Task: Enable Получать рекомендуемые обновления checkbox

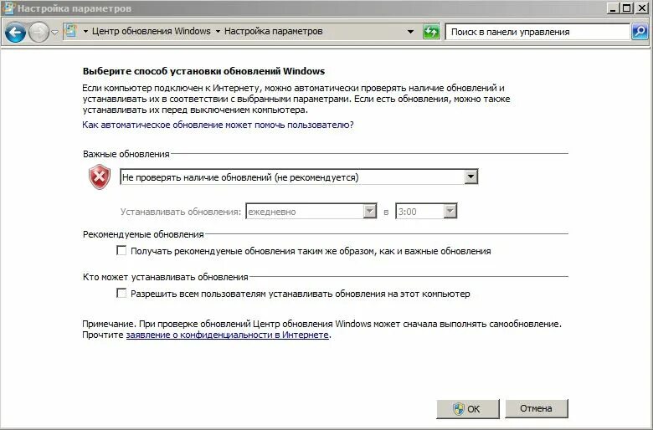Action: (x=121, y=251)
